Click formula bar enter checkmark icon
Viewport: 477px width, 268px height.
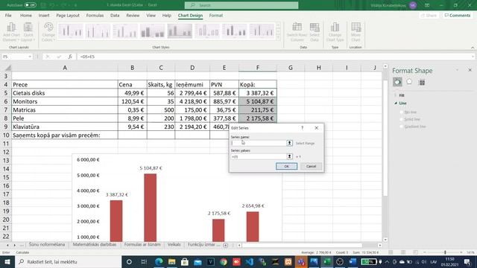(59, 57)
